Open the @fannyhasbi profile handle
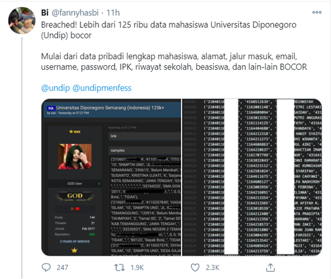331x279 pixels. (75, 13)
